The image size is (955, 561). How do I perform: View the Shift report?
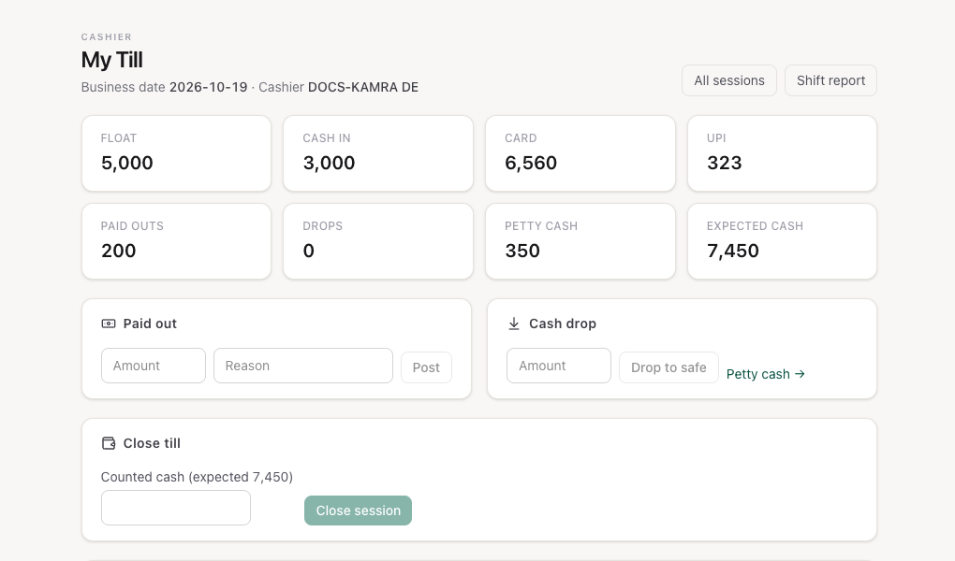830,80
